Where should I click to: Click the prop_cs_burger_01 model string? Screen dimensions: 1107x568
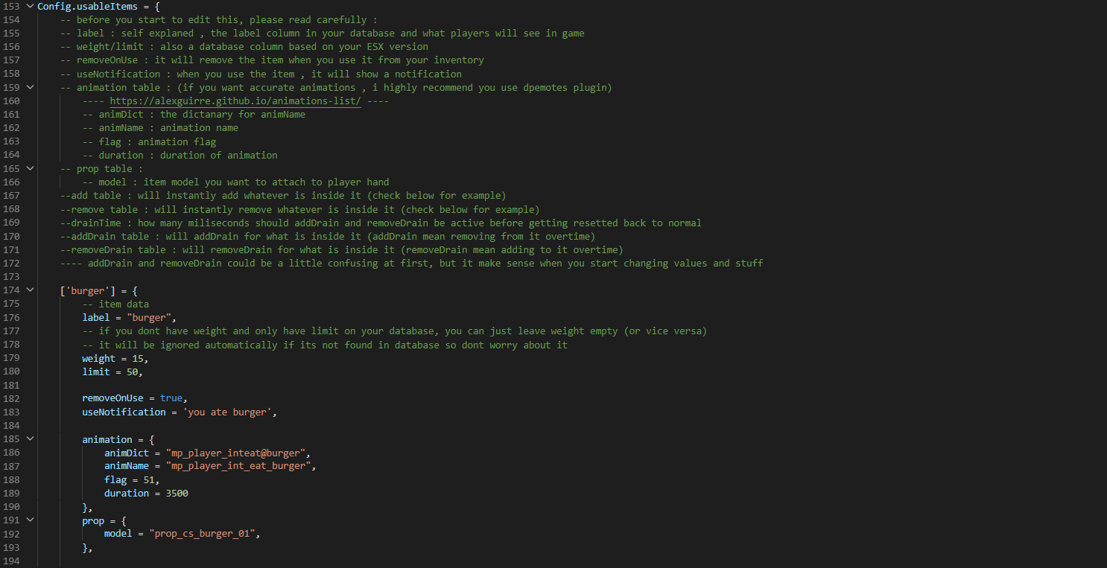pos(202,534)
